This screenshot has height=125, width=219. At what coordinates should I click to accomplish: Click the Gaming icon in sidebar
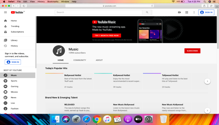click(5, 86)
